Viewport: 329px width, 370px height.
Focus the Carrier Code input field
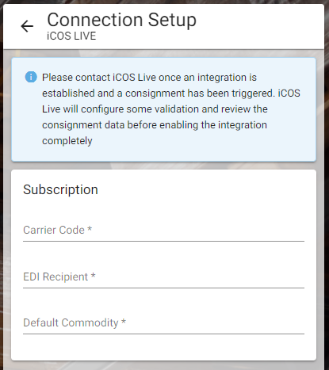[163, 230]
